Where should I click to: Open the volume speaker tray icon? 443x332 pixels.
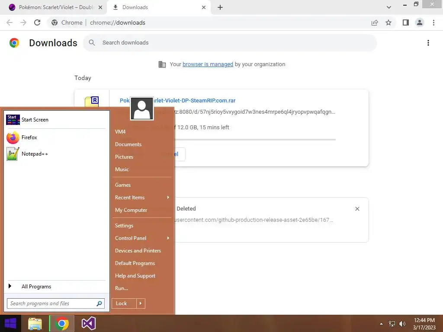402,324
